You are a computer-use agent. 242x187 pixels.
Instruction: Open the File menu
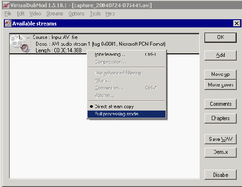(x=8, y=13)
